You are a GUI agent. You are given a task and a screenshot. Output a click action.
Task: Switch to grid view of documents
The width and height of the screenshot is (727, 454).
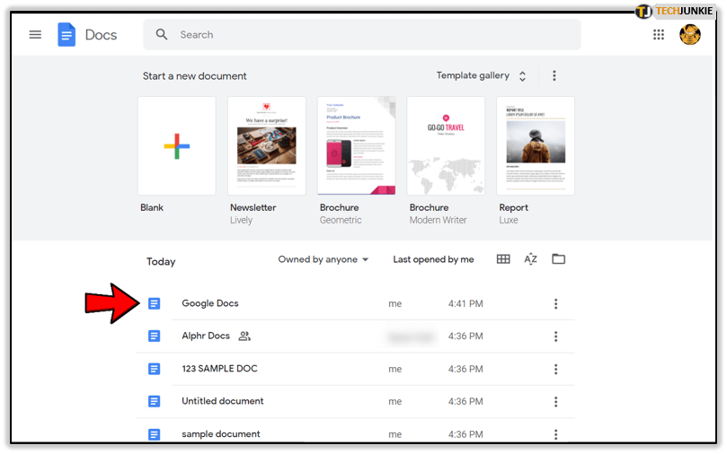pyautogui.click(x=503, y=259)
